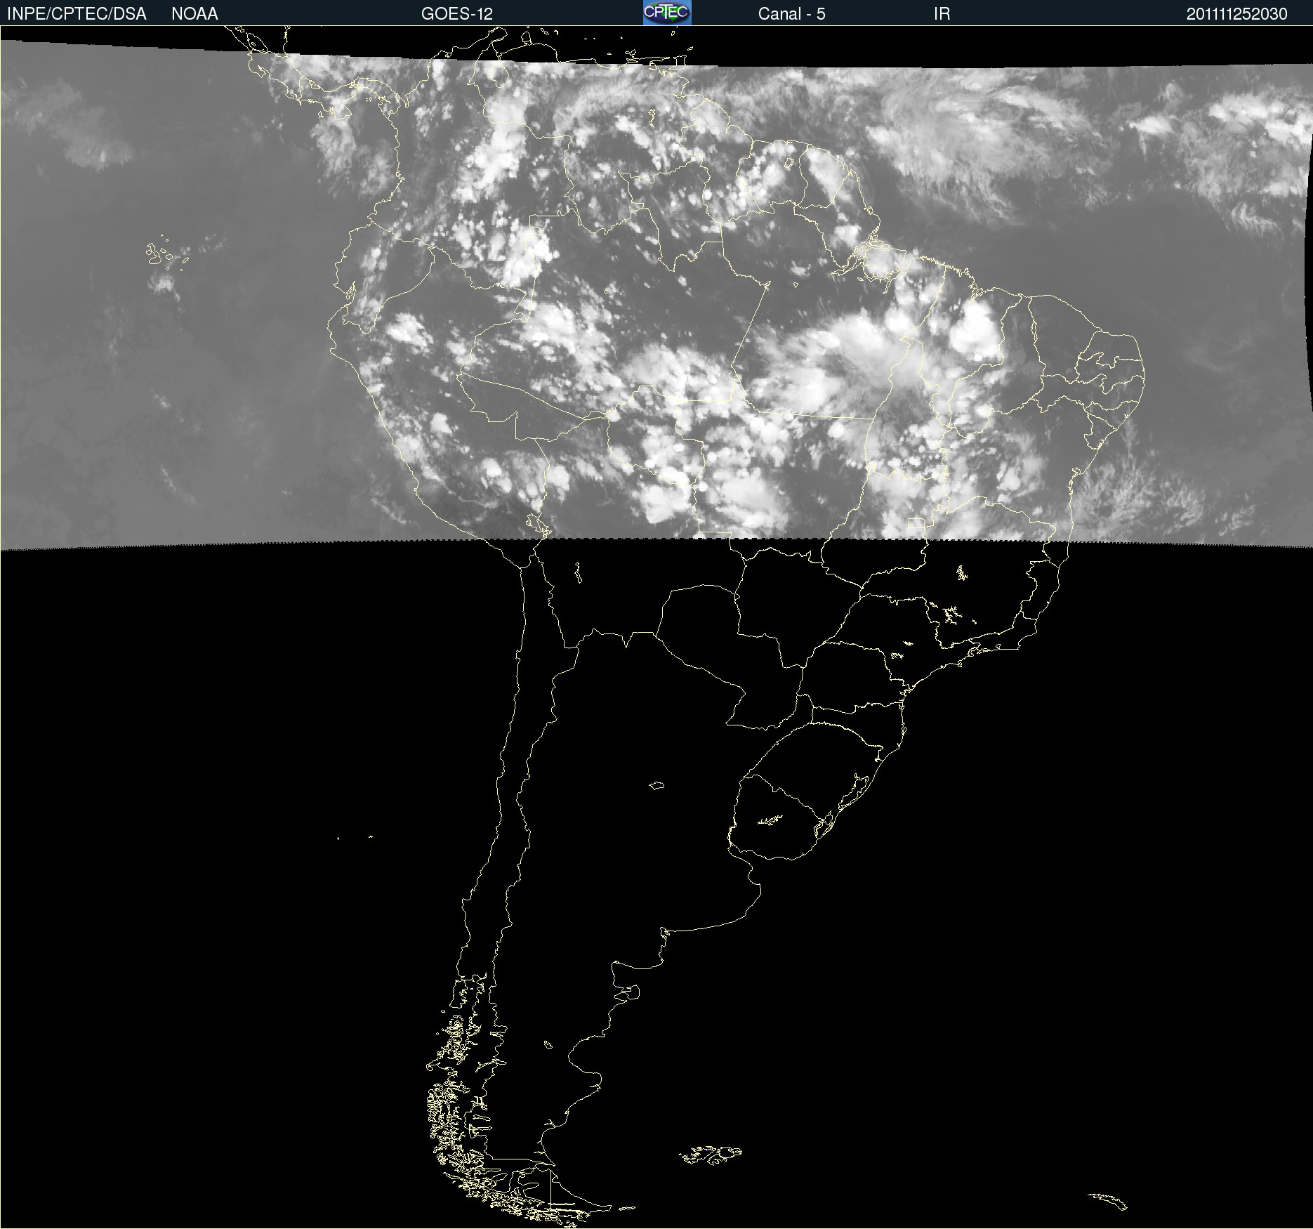Click the CPTEC logo icon

667,13
